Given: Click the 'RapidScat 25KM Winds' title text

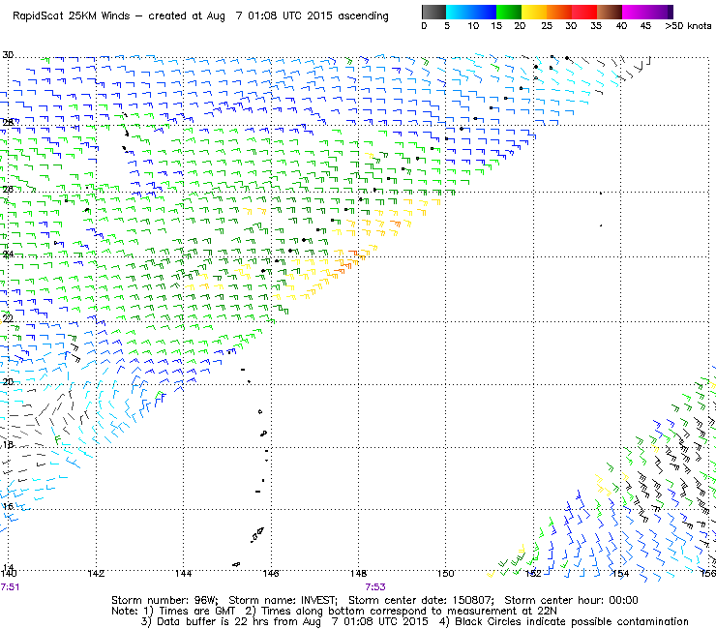Looking at the screenshot, I should click(x=72, y=16).
